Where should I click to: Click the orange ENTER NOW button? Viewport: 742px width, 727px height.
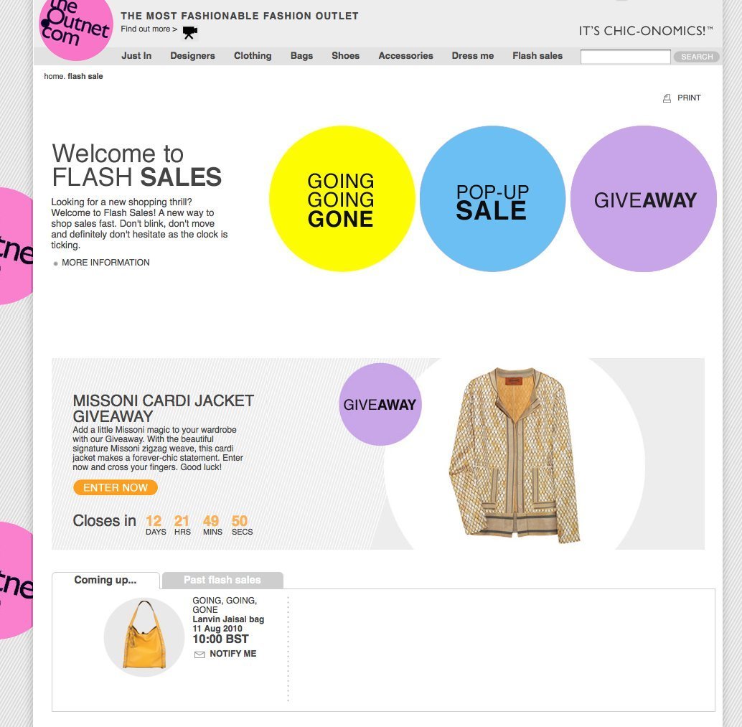116,487
